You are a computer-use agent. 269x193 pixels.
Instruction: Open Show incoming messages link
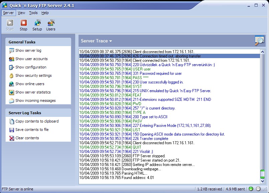pos(35,101)
